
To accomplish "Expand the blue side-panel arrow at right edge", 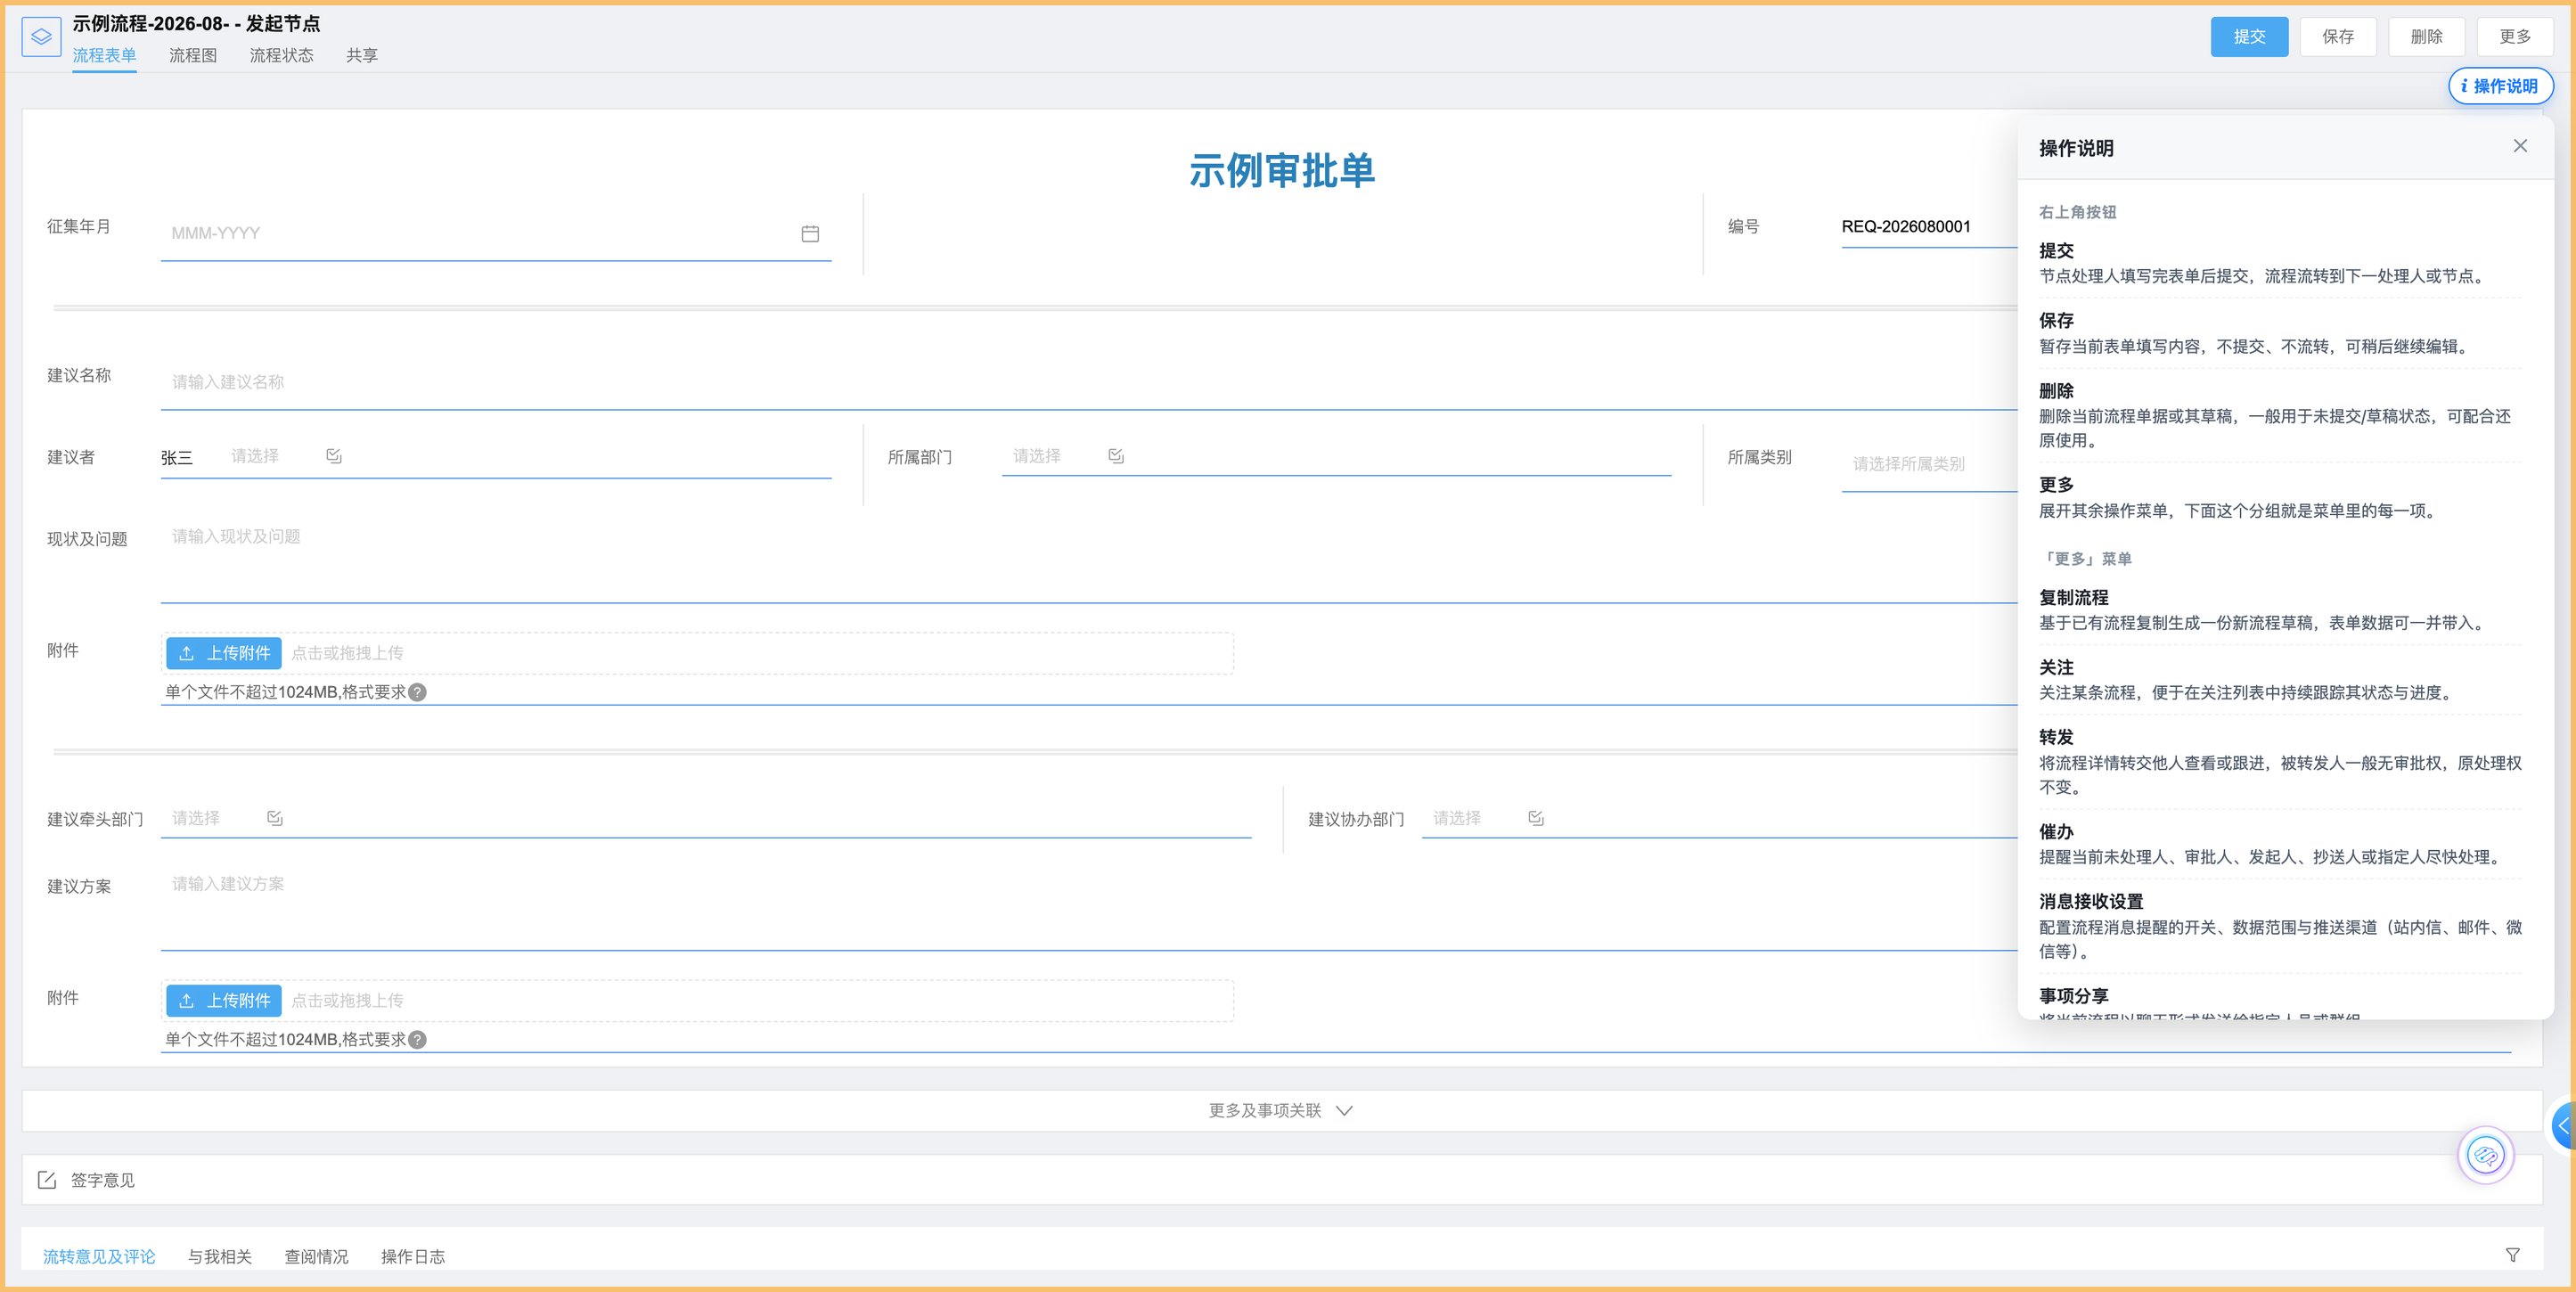I will pos(2563,1126).
